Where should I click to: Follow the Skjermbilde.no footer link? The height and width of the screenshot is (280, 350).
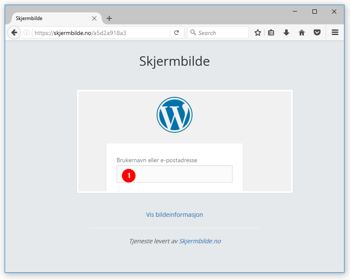click(x=200, y=241)
